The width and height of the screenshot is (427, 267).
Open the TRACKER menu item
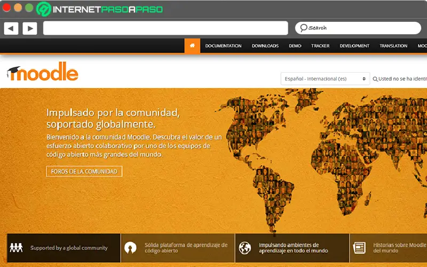click(x=320, y=46)
